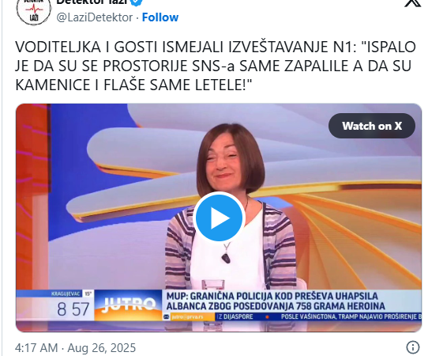Open the Detektor laži profile avatar
Screen dimensions: 428x356
coord(34,11)
